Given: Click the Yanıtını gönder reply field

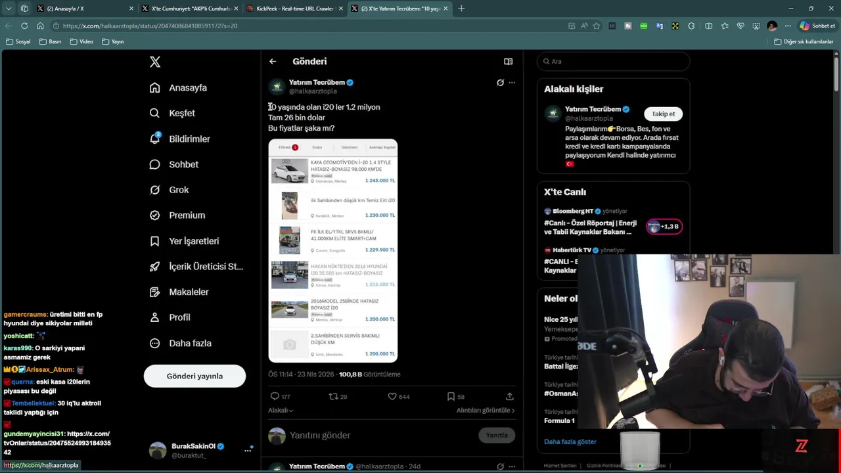Looking at the screenshot, I should 381,435.
